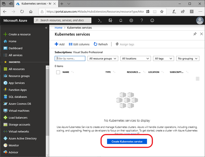This screenshot has height=157, width=205.
Task: Click the browser home button
Action: pyautogui.click(x=31, y=12)
